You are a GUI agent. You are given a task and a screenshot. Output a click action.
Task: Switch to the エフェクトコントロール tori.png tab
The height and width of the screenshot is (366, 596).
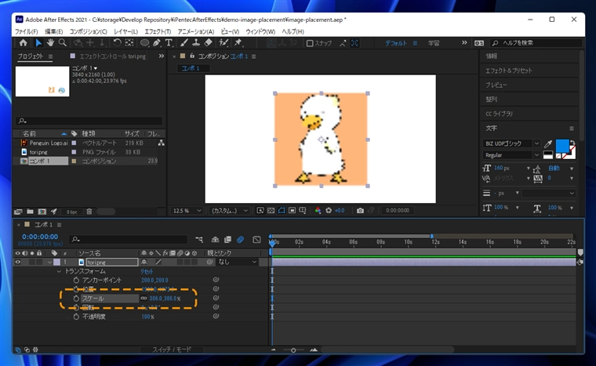[x=113, y=56]
